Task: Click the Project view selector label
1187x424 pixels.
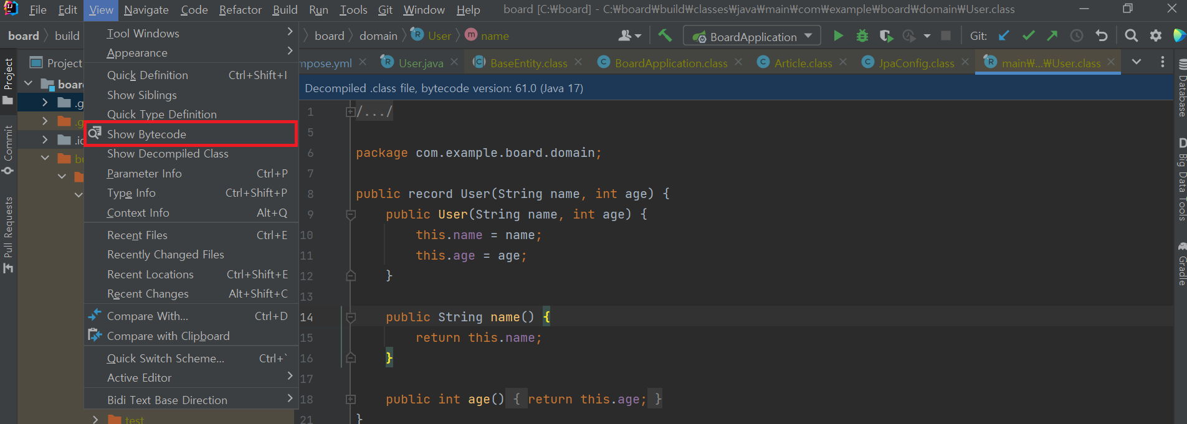Action: click(64, 63)
